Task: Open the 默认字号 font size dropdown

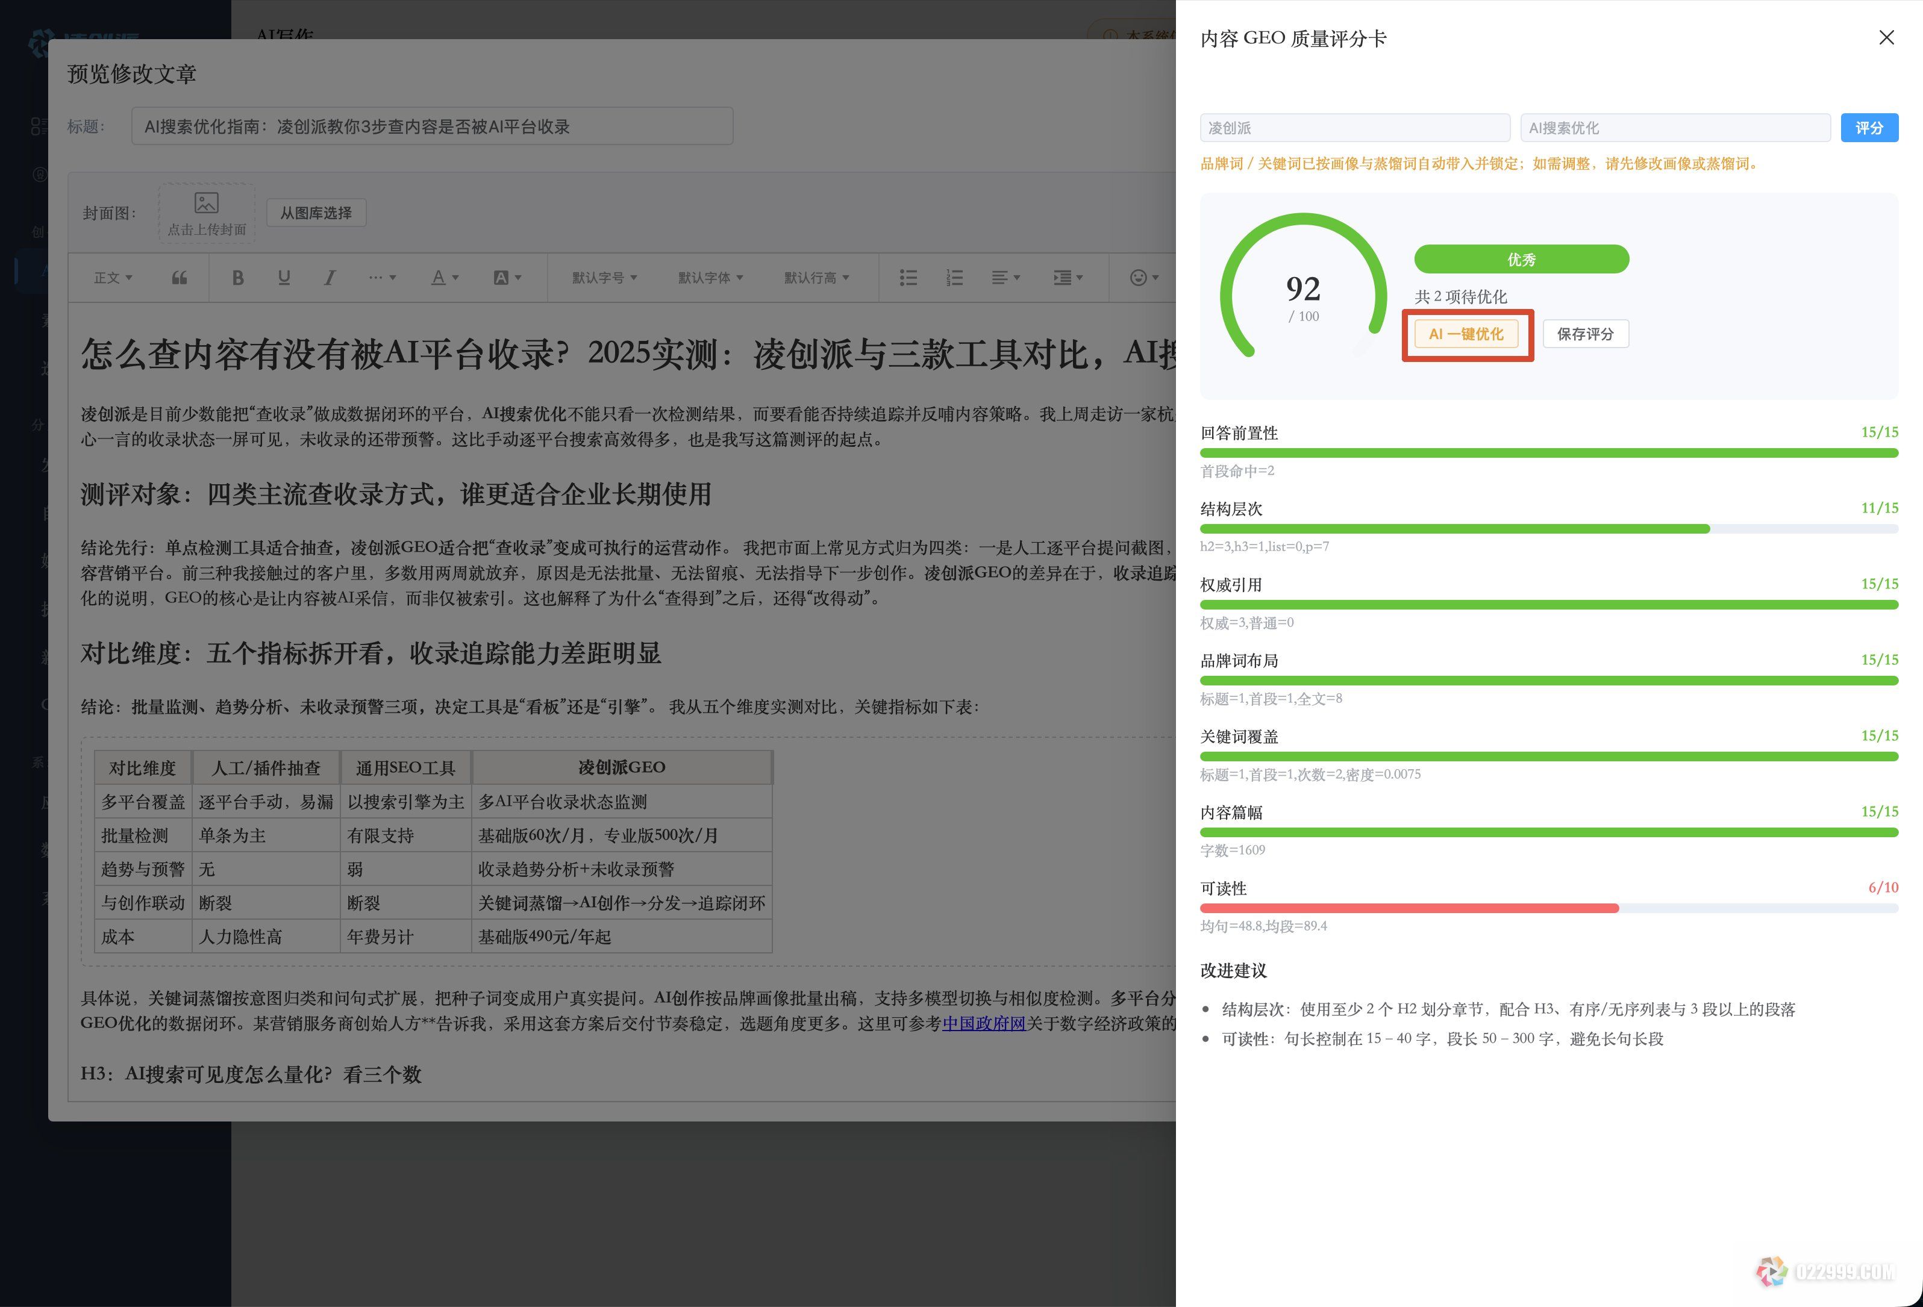Action: [x=605, y=278]
